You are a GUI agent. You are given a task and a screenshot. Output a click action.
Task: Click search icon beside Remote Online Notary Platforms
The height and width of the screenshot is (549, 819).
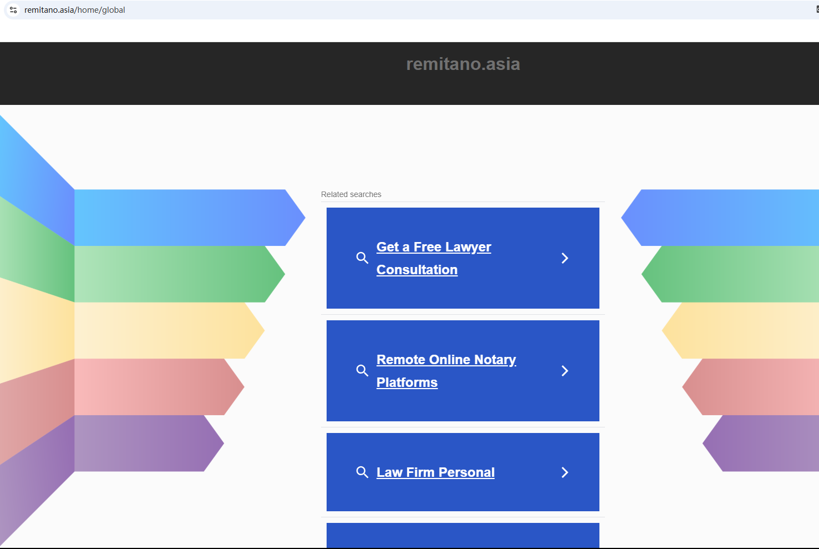[362, 370]
